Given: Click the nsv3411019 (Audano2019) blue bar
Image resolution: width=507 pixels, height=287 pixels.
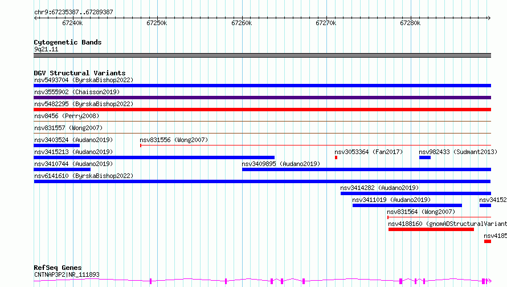Looking at the screenshot, I should tap(407, 205).
